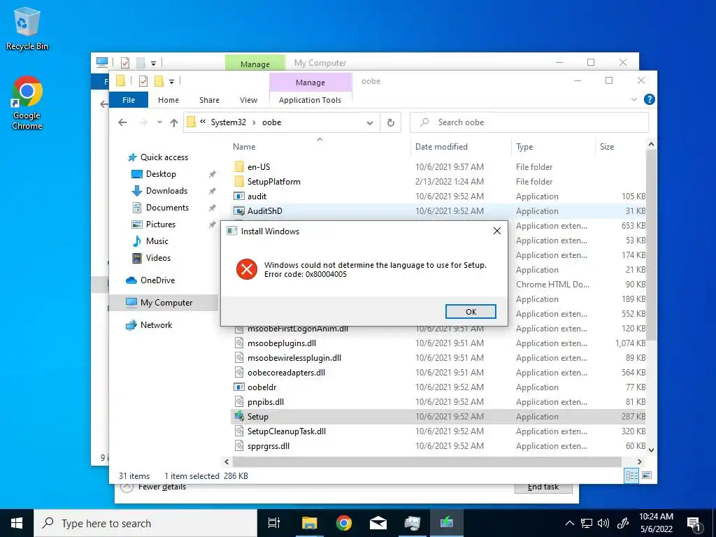Image resolution: width=716 pixels, height=537 pixels.
Task: Open Documents in the navigation pane
Action: [x=166, y=207]
